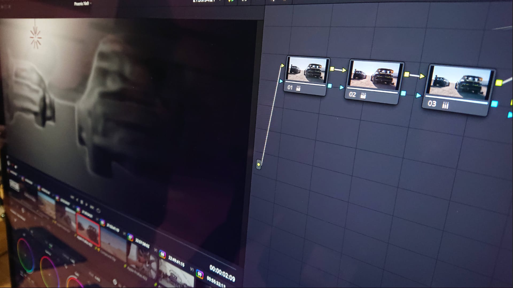Click the blue key output square of node 02
This screenshot has height=288, width=513.
pyautogui.click(x=403, y=93)
